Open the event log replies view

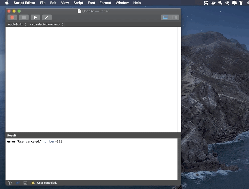pos(17,183)
